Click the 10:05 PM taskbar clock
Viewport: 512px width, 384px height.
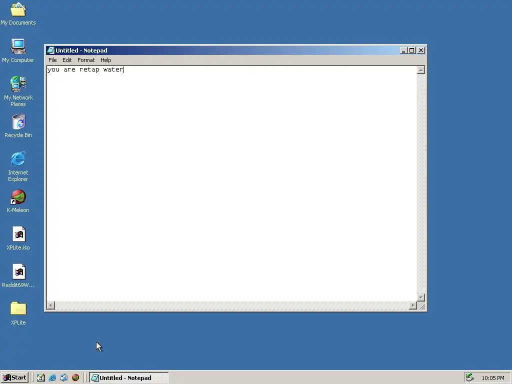point(492,378)
